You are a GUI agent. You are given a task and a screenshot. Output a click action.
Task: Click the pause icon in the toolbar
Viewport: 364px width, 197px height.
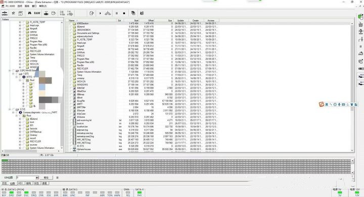tap(117, 14)
